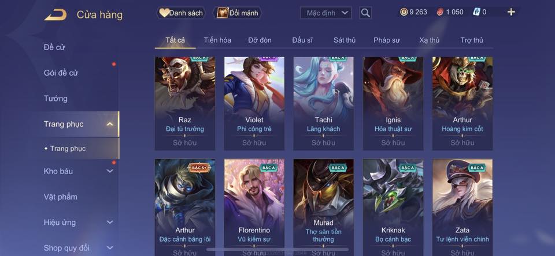The image size is (555, 256).
Task: Select the Tiến hóa filter tab
Action: [217, 40]
